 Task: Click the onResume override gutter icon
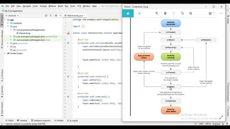click(68, 97)
